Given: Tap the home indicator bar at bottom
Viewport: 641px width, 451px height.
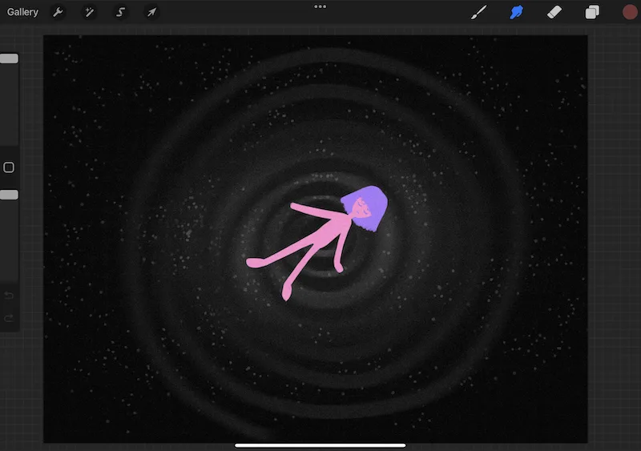Looking at the screenshot, I should 320,445.
